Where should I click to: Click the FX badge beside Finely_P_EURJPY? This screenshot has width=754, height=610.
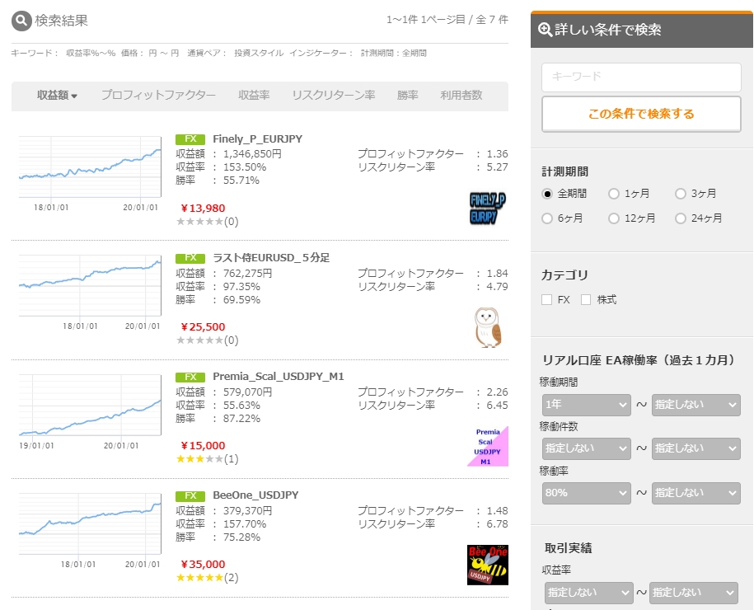click(190, 139)
